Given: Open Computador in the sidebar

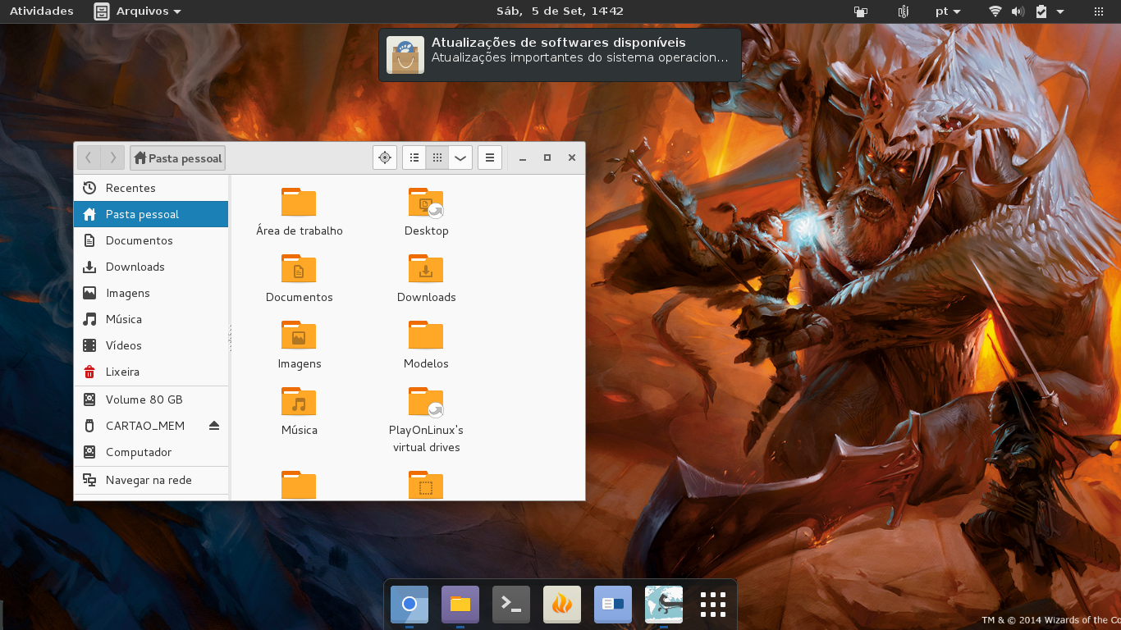Looking at the screenshot, I should [151, 452].
